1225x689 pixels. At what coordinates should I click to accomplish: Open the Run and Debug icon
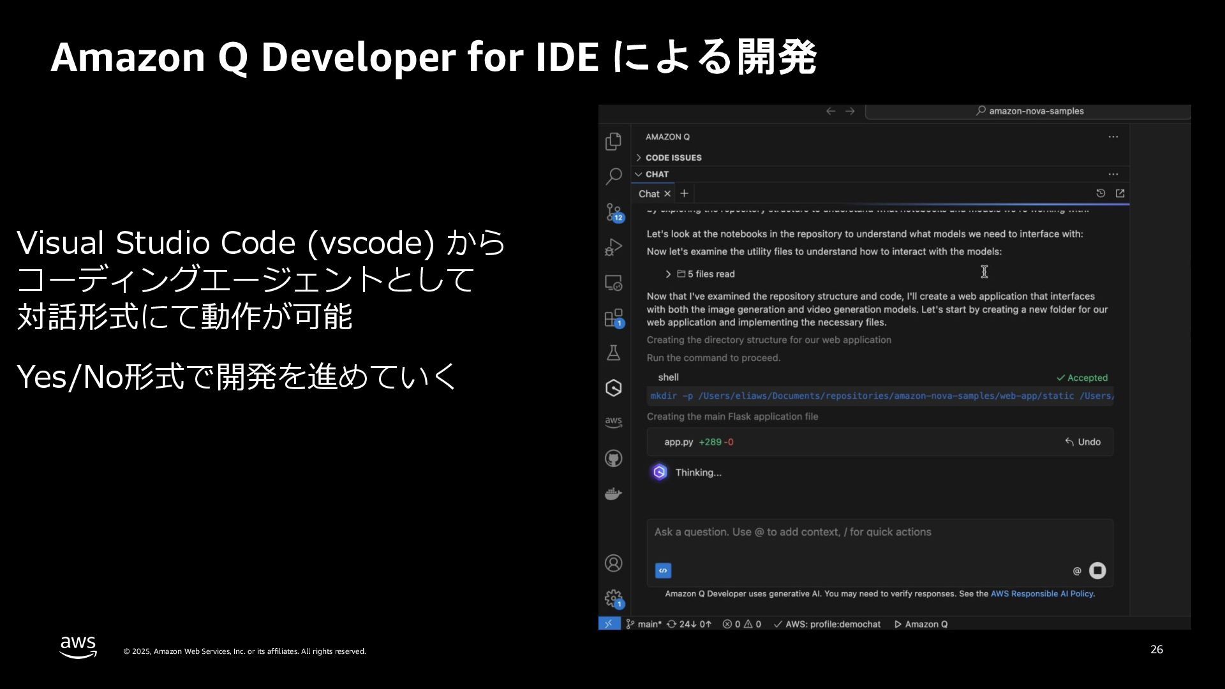coord(613,247)
